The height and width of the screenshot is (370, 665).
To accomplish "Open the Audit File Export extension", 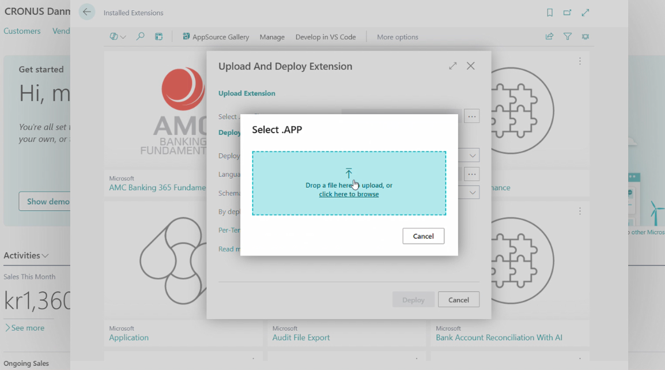I will click(x=301, y=337).
